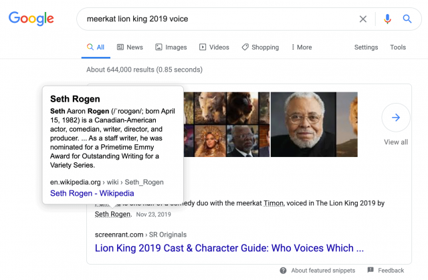This screenshot has width=428, height=280.
Task: Switch to the News tab
Action: [130, 47]
